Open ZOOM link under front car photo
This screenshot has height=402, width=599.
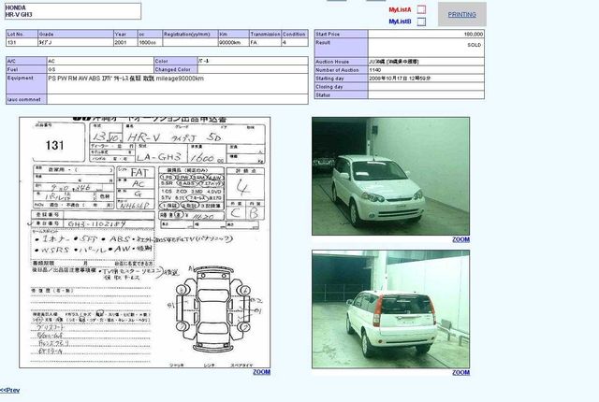point(461,239)
